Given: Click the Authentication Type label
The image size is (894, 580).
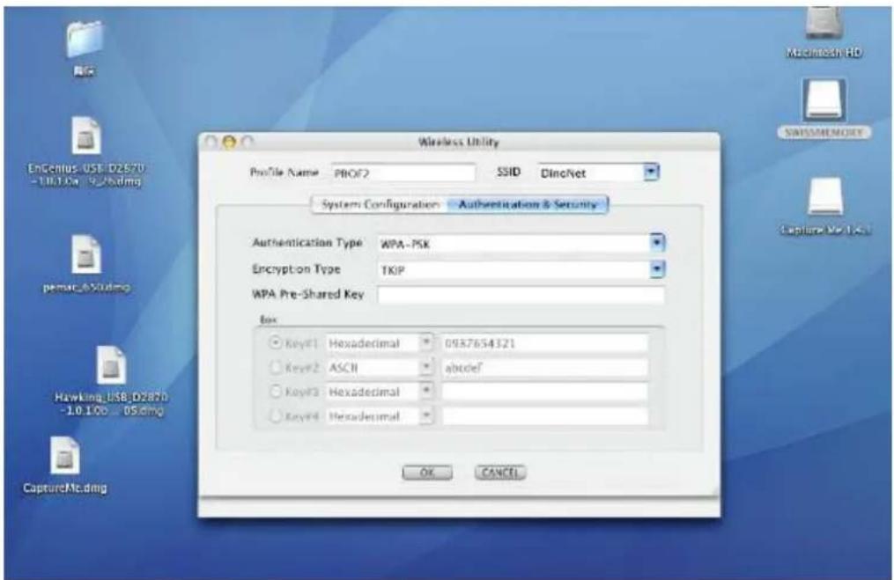Looking at the screenshot, I should 307,243.
